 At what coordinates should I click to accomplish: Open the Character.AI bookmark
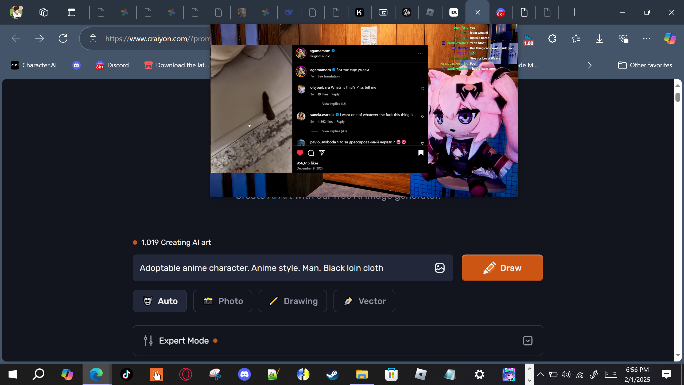point(34,65)
